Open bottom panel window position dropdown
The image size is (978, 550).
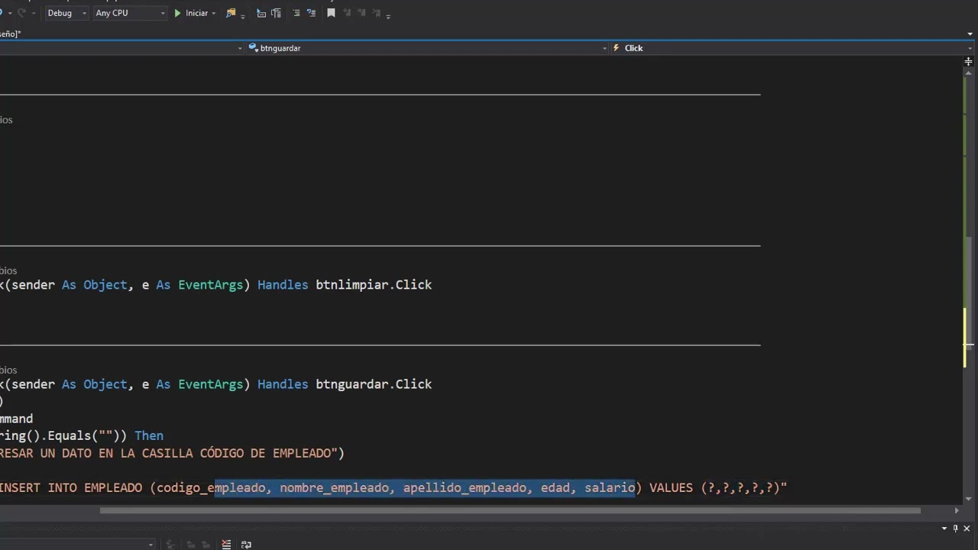point(944,528)
